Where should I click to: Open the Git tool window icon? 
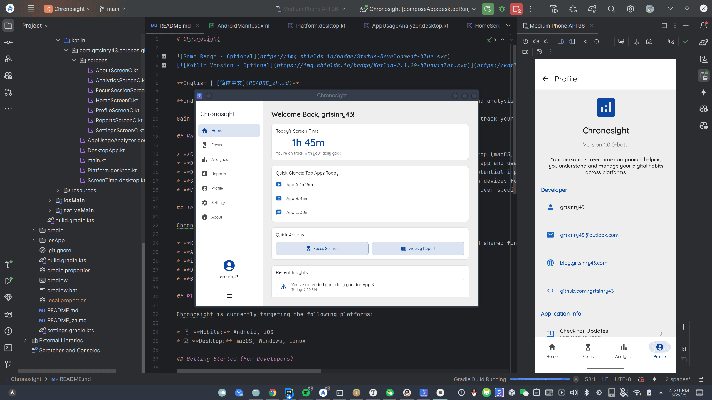tap(8, 364)
